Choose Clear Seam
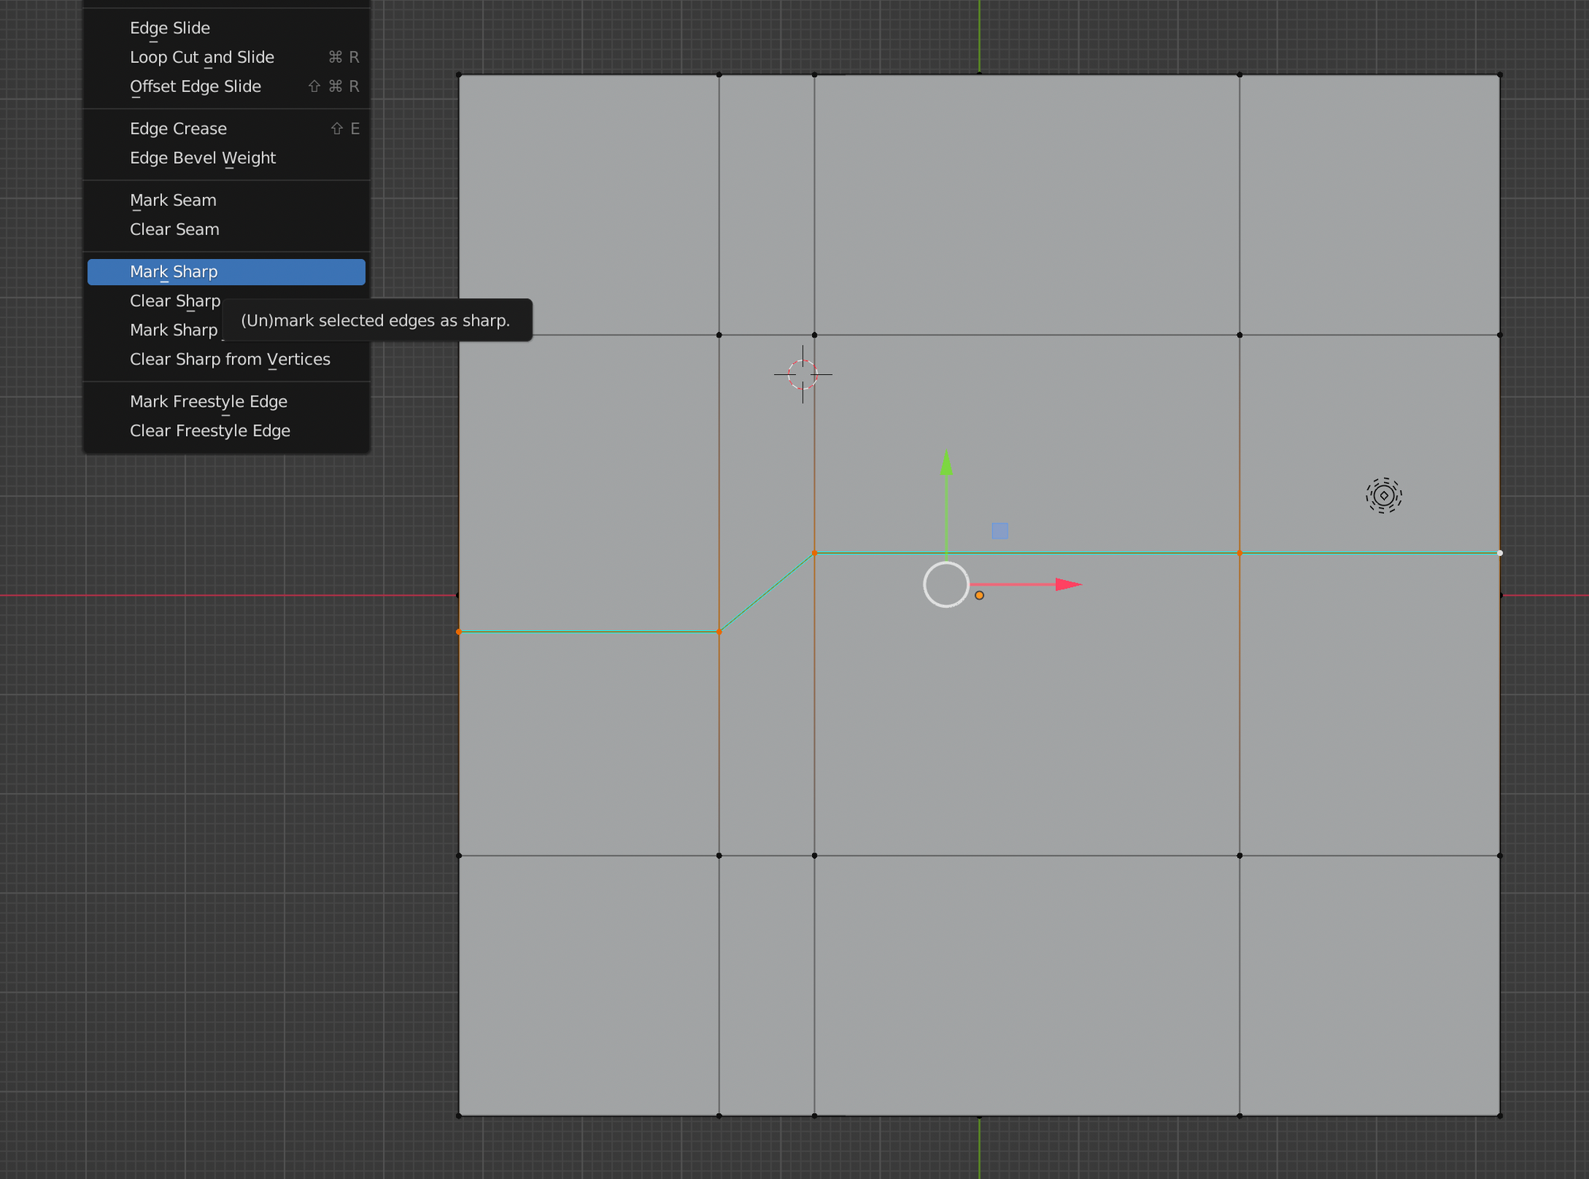The height and width of the screenshot is (1179, 1589). pyautogui.click(x=226, y=230)
